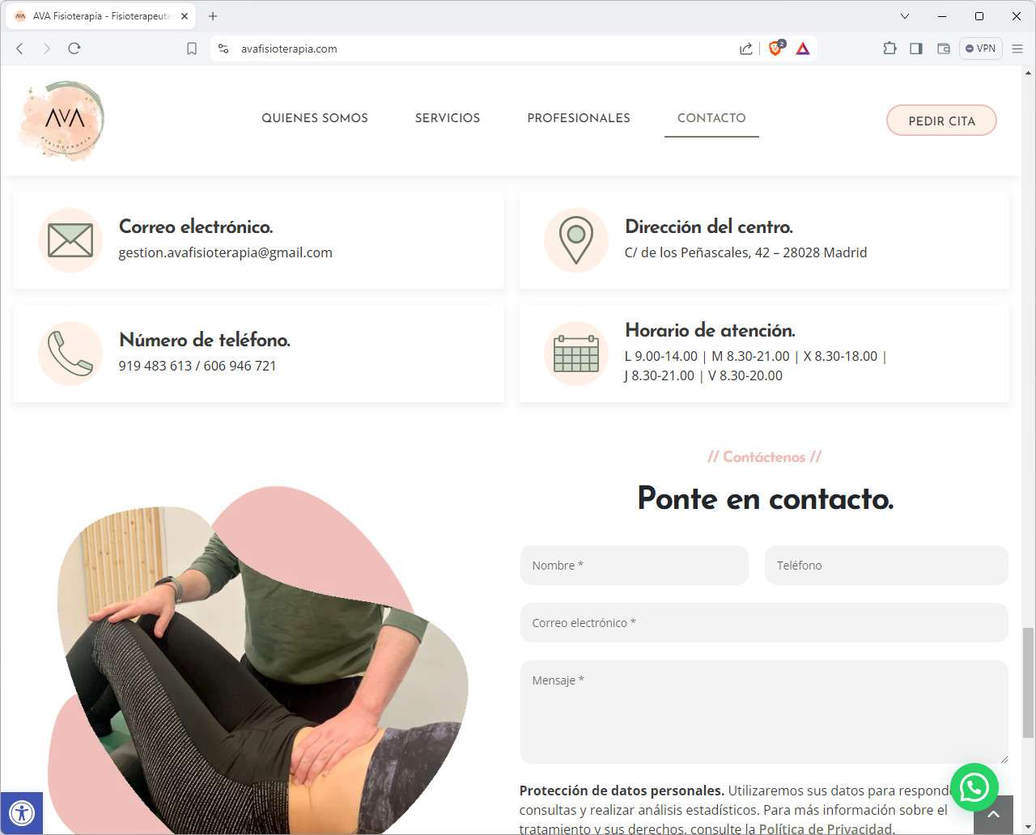Go to Quienes Somos section
The width and height of the screenshot is (1036, 835).
click(315, 118)
